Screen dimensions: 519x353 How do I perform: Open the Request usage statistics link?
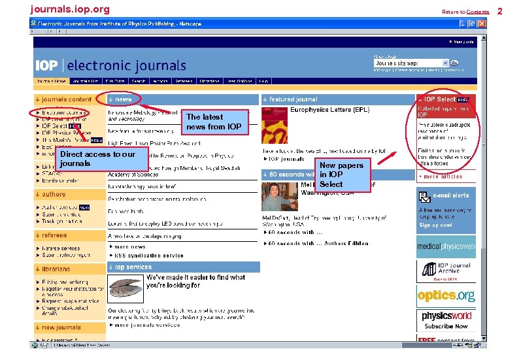click(71, 301)
